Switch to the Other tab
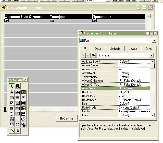This screenshot has height=143, width=163. click(149, 49)
